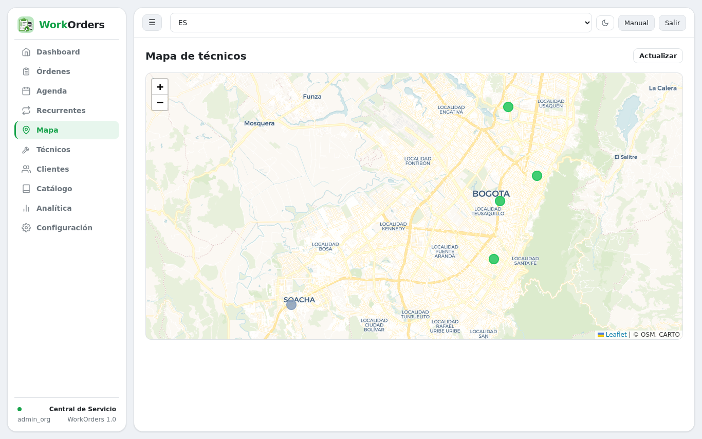
Task: Open the ES language dropdown
Action: pyautogui.click(x=381, y=23)
